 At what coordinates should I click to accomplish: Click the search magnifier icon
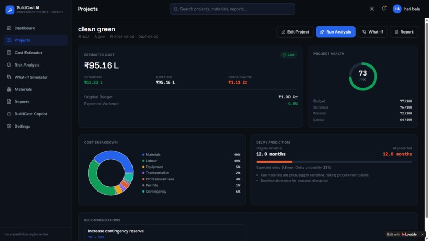pyautogui.click(x=176, y=9)
